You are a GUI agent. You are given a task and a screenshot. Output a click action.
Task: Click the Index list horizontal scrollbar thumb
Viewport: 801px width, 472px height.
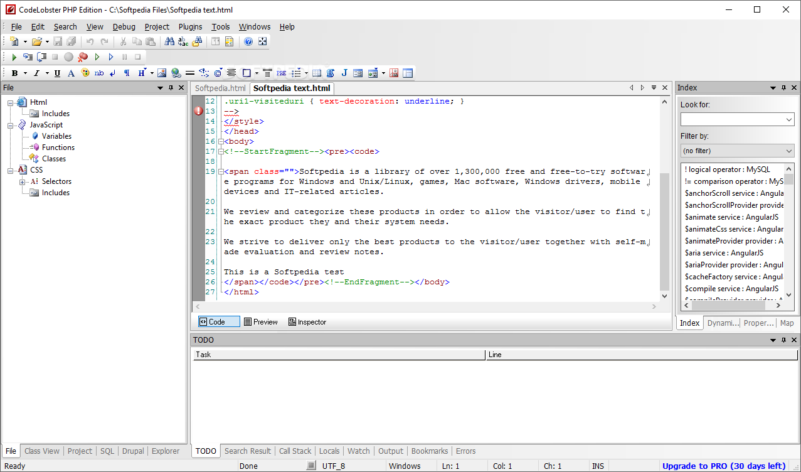(729, 305)
